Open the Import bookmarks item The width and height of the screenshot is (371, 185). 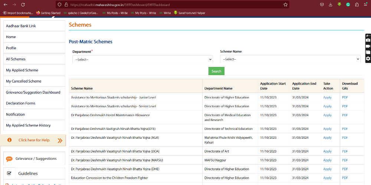pos(18,13)
